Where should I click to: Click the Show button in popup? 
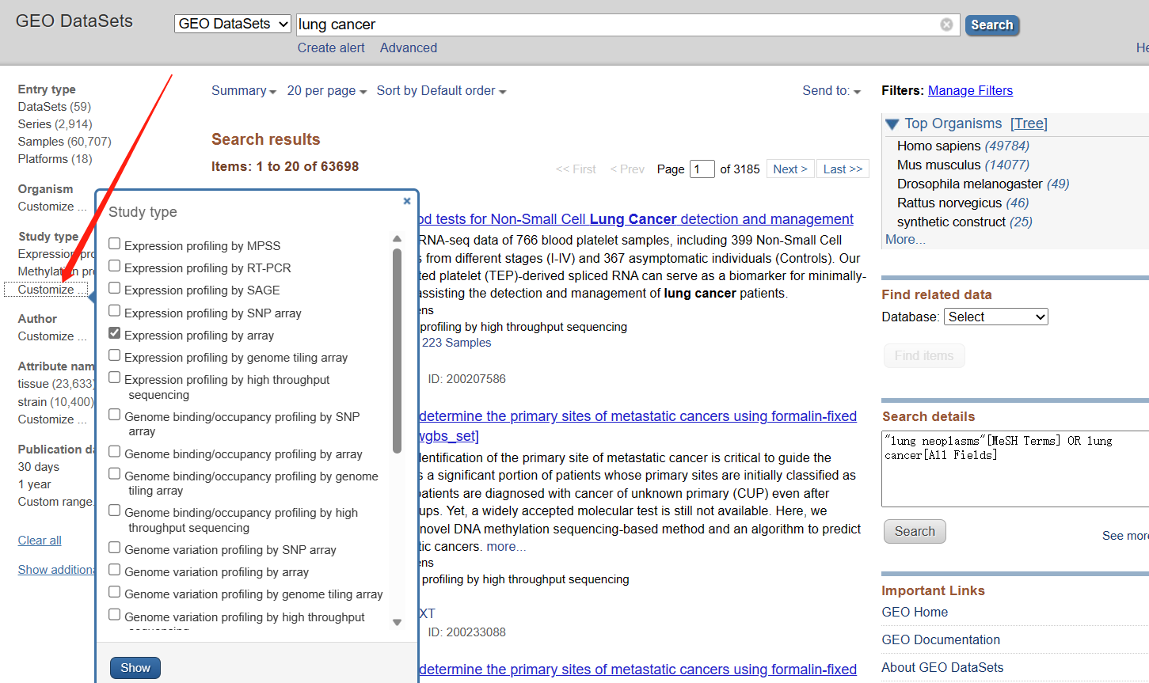tap(135, 668)
